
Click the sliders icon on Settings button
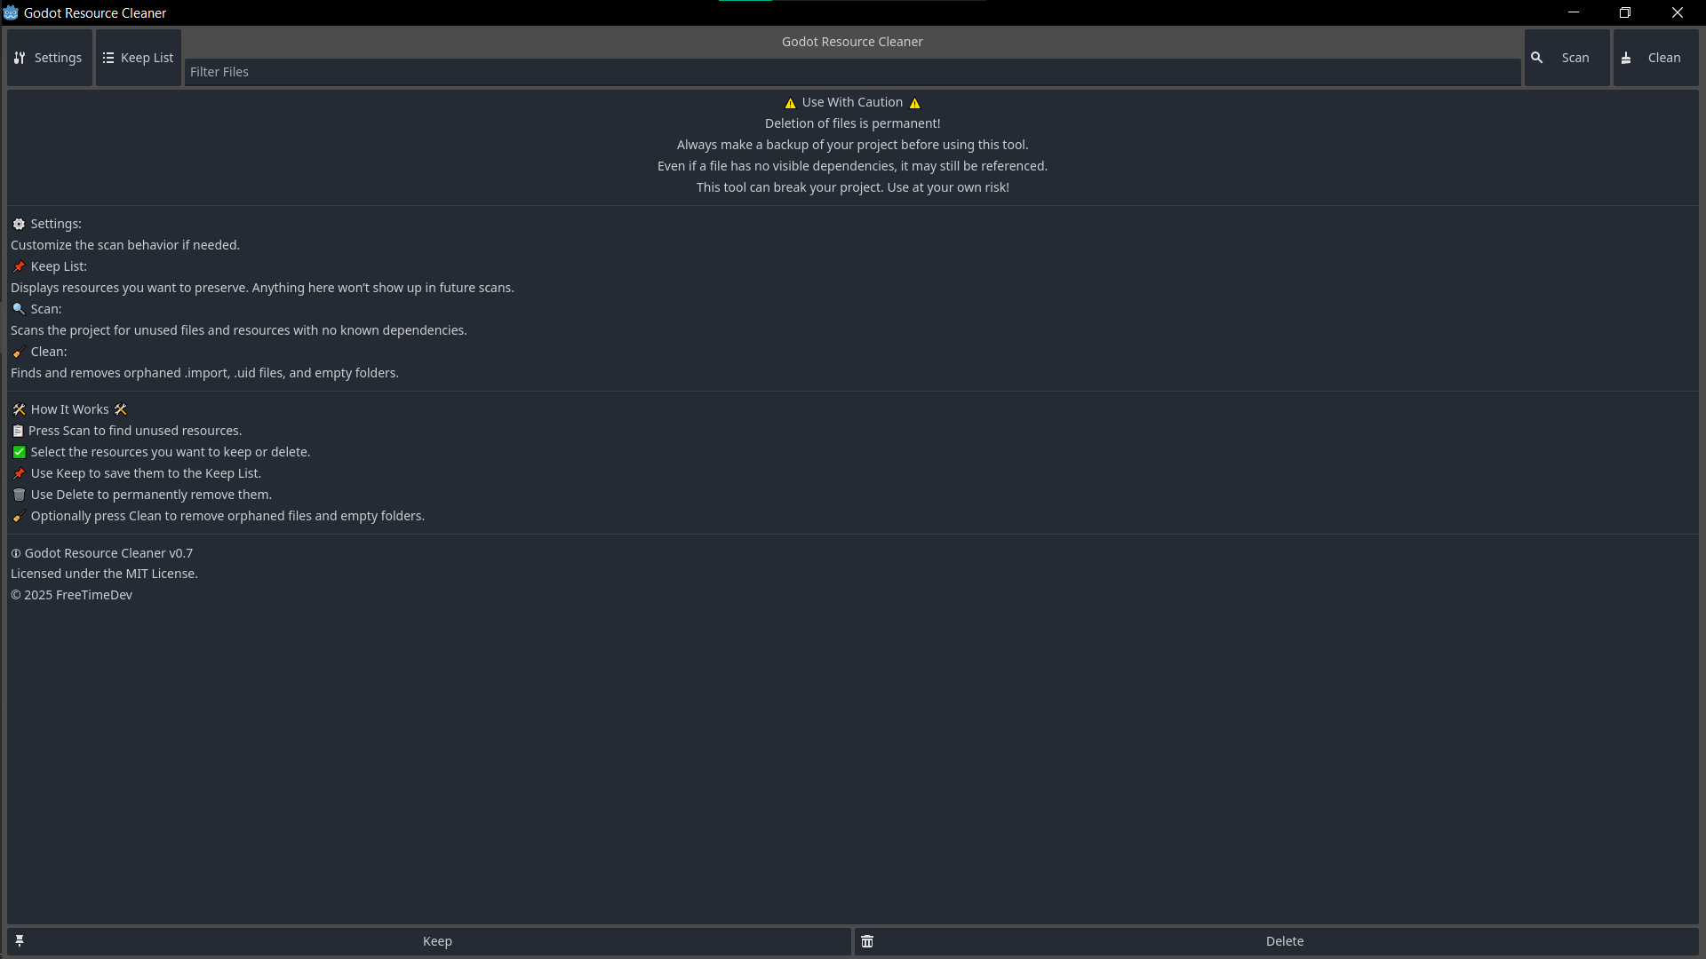pos(20,58)
